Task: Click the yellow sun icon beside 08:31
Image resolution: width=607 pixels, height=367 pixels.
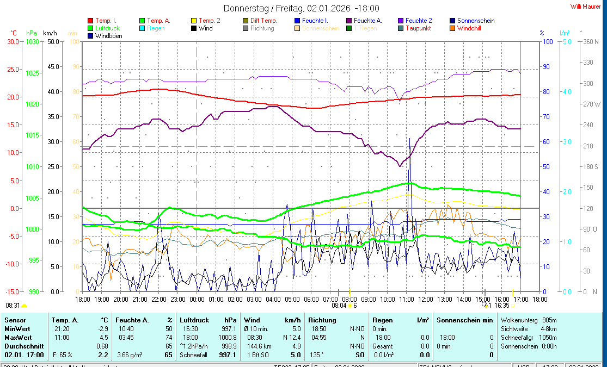Action: [x=24, y=306]
